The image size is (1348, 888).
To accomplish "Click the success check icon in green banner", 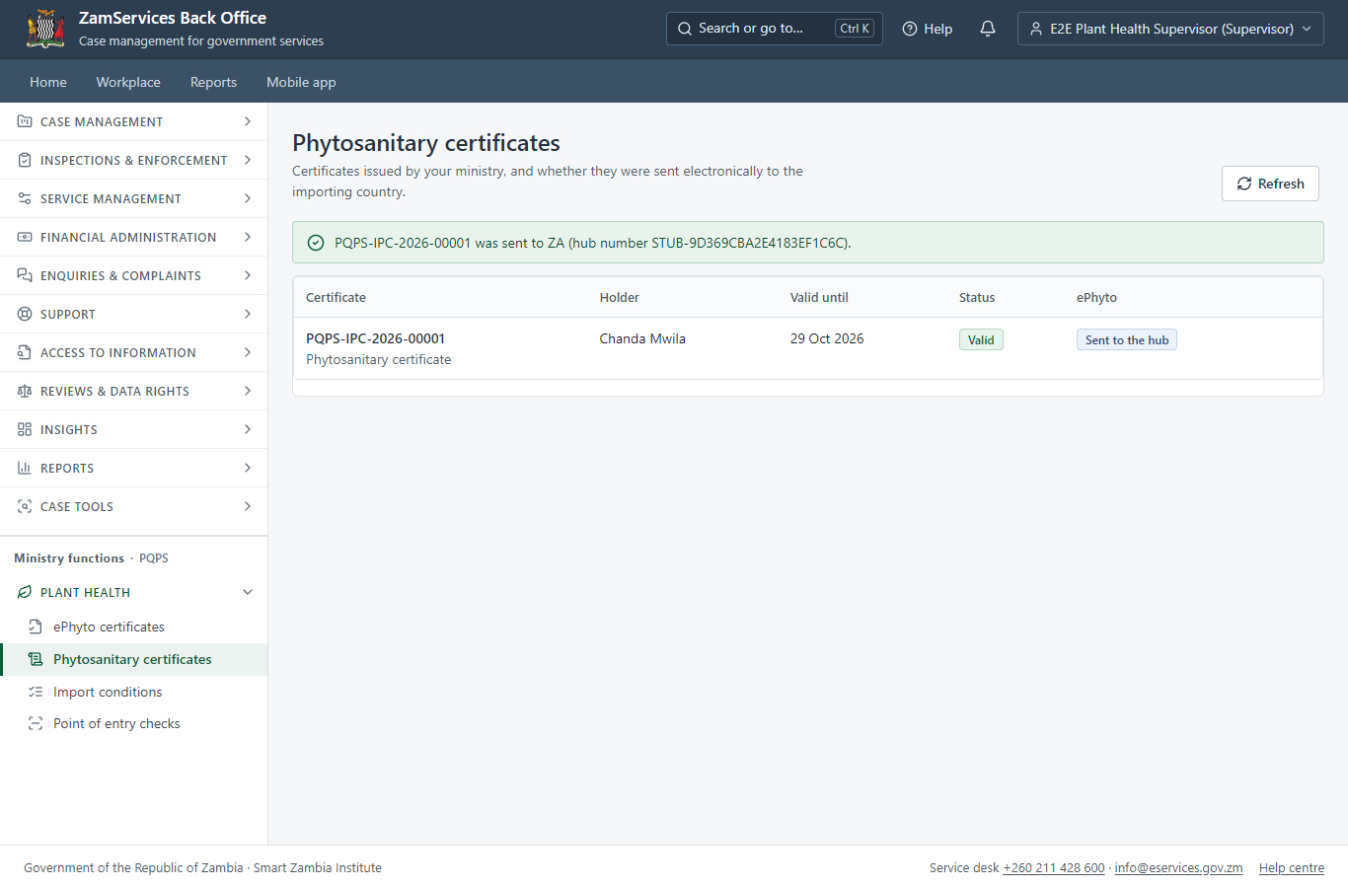I will (316, 243).
